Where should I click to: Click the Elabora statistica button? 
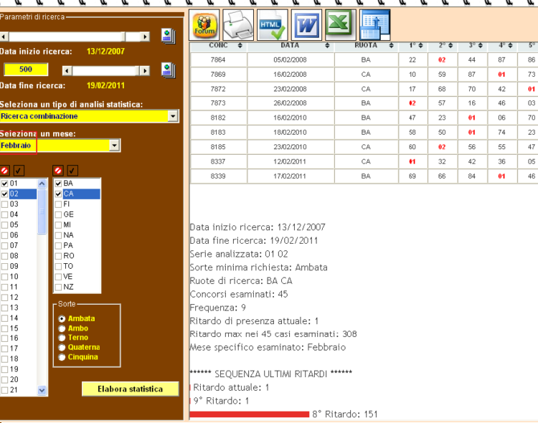pos(131,389)
